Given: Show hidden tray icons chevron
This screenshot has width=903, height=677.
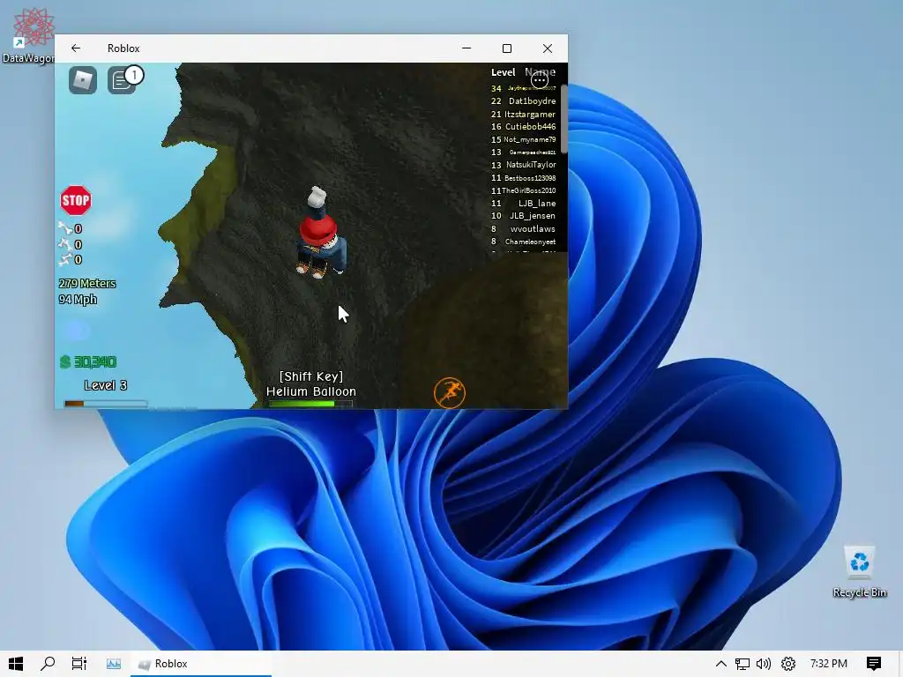Looking at the screenshot, I should (721, 664).
